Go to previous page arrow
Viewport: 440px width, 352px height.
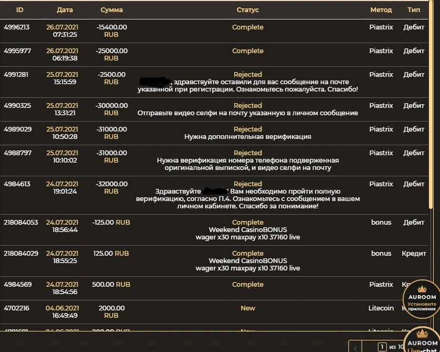[x=355, y=347]
